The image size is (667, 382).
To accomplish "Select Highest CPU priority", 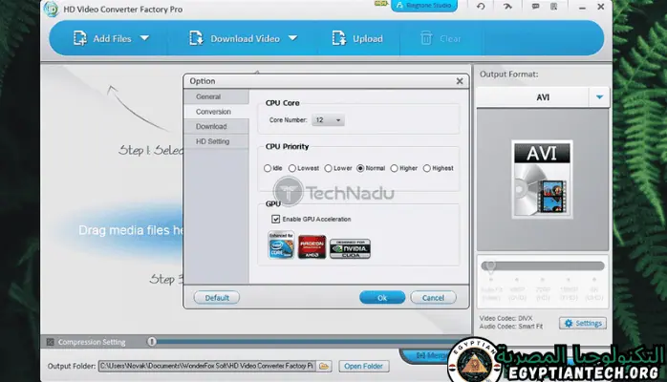I will pos(426,168).
